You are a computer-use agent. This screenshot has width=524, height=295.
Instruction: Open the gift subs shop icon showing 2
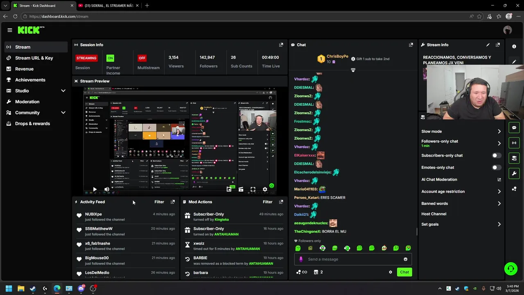[x=318, y=272]
